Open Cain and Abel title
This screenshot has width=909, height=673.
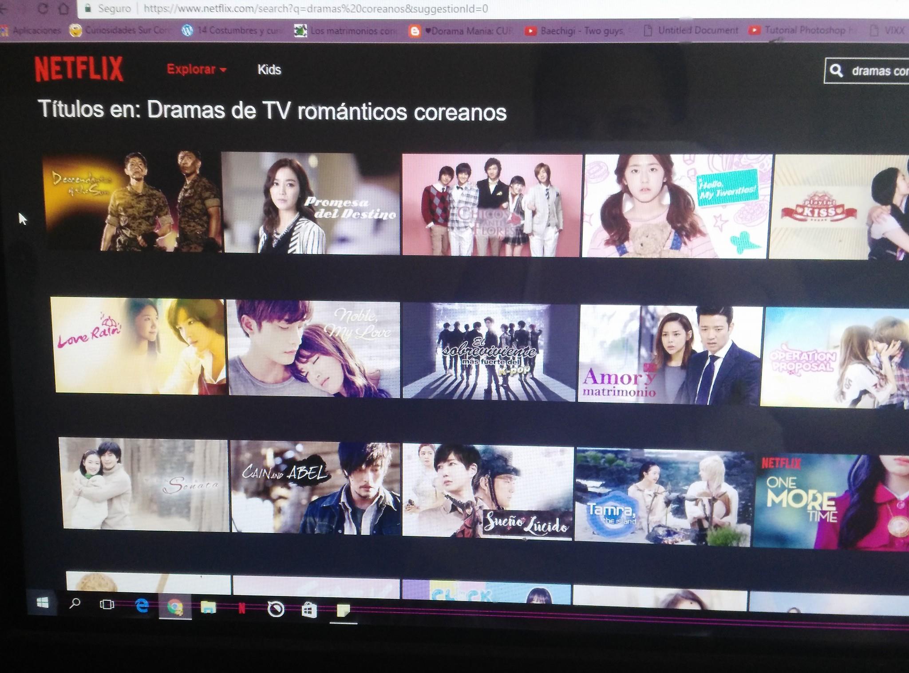[316, 488]
